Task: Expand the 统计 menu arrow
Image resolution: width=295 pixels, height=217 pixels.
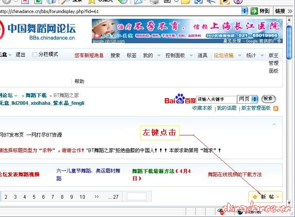Action: coord(262,55)
